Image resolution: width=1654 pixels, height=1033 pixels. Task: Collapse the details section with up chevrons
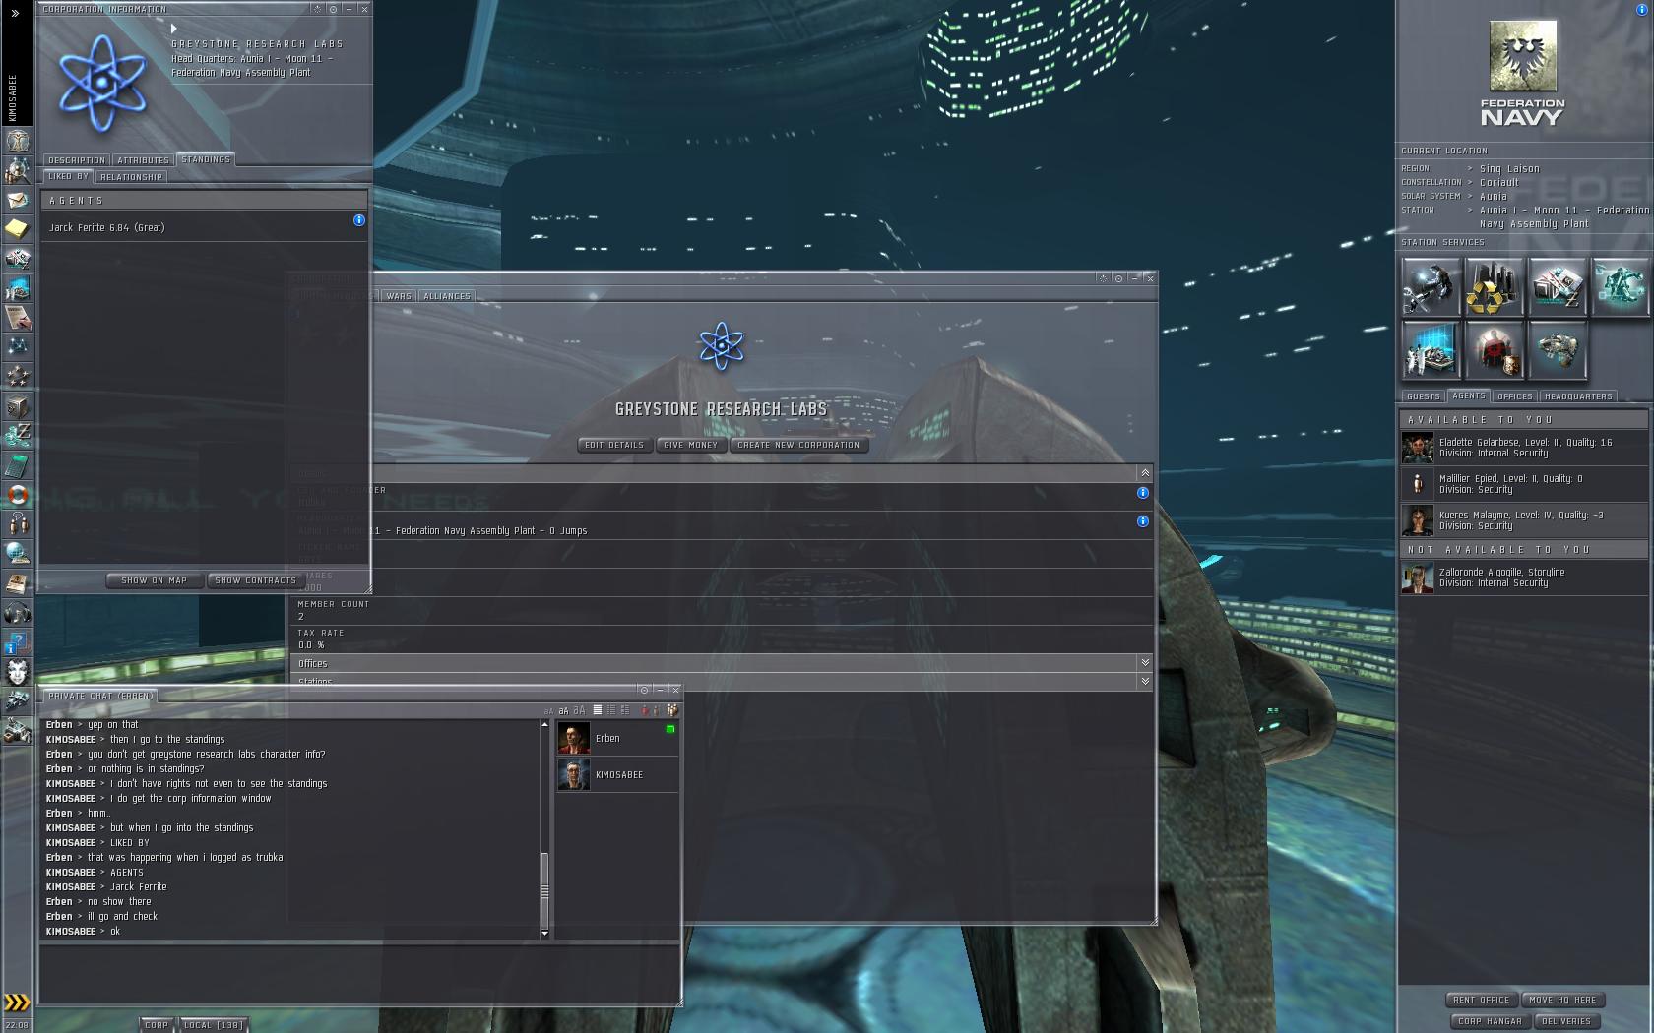click(1145, 473)
